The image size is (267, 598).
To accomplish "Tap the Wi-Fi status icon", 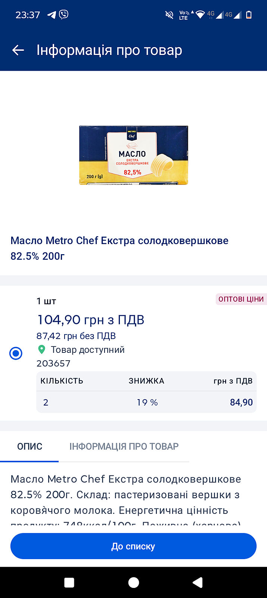I will 200,15.
